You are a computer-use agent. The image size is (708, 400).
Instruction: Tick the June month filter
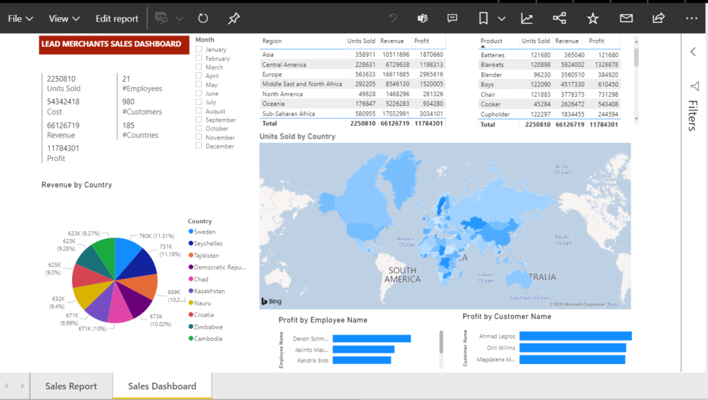pos(199,93)
